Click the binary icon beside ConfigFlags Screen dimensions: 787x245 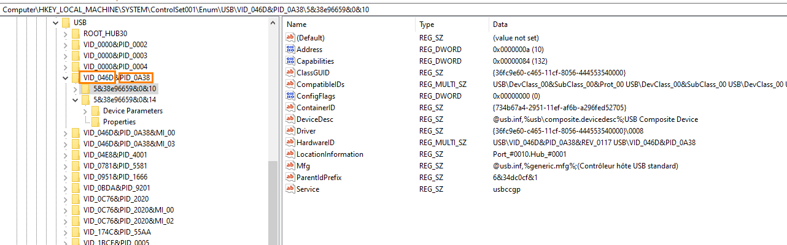[290, 96]
